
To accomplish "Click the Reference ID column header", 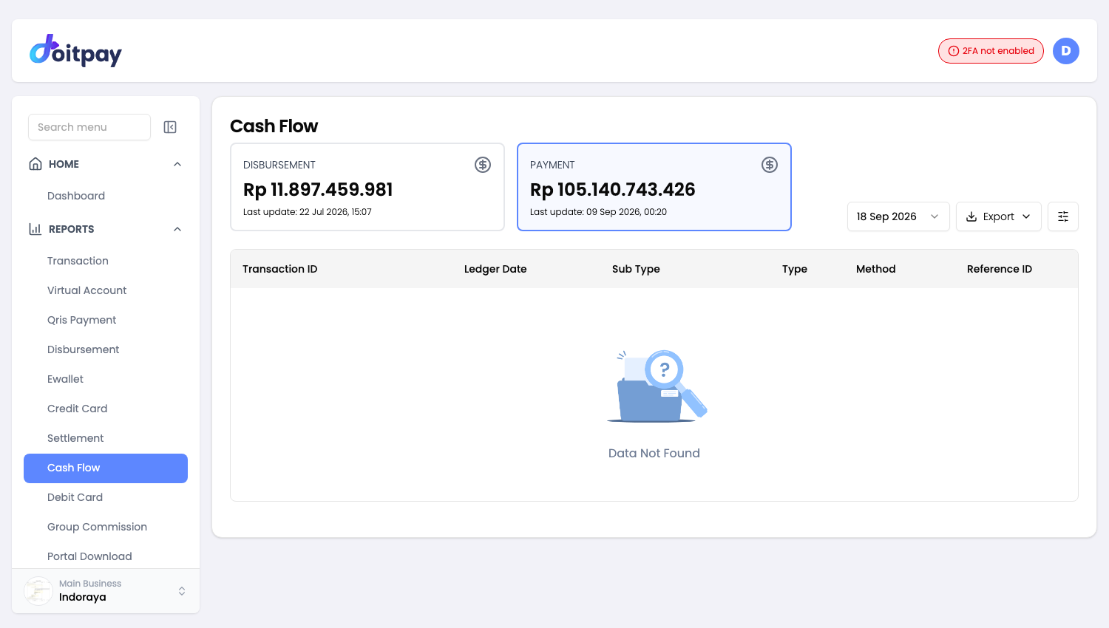I will tap(1000, 269).
